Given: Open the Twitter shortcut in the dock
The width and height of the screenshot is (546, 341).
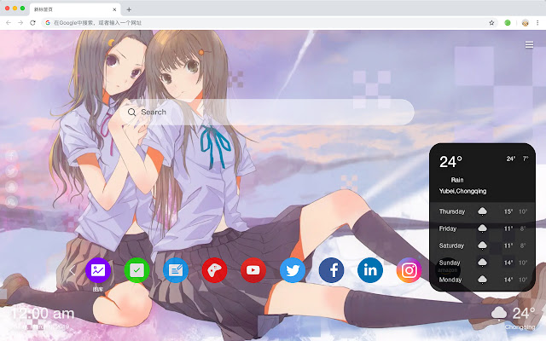Looking at the screenshot, I should [x=293, y=270].
